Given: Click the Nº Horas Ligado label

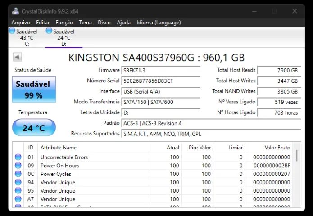Looking at the screenshot, I should pos(236,112).
